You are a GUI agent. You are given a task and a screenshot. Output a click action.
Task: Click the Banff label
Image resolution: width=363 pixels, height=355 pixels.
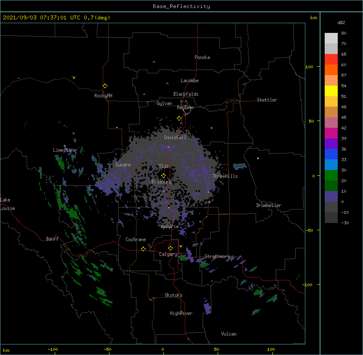coord(52,239)
